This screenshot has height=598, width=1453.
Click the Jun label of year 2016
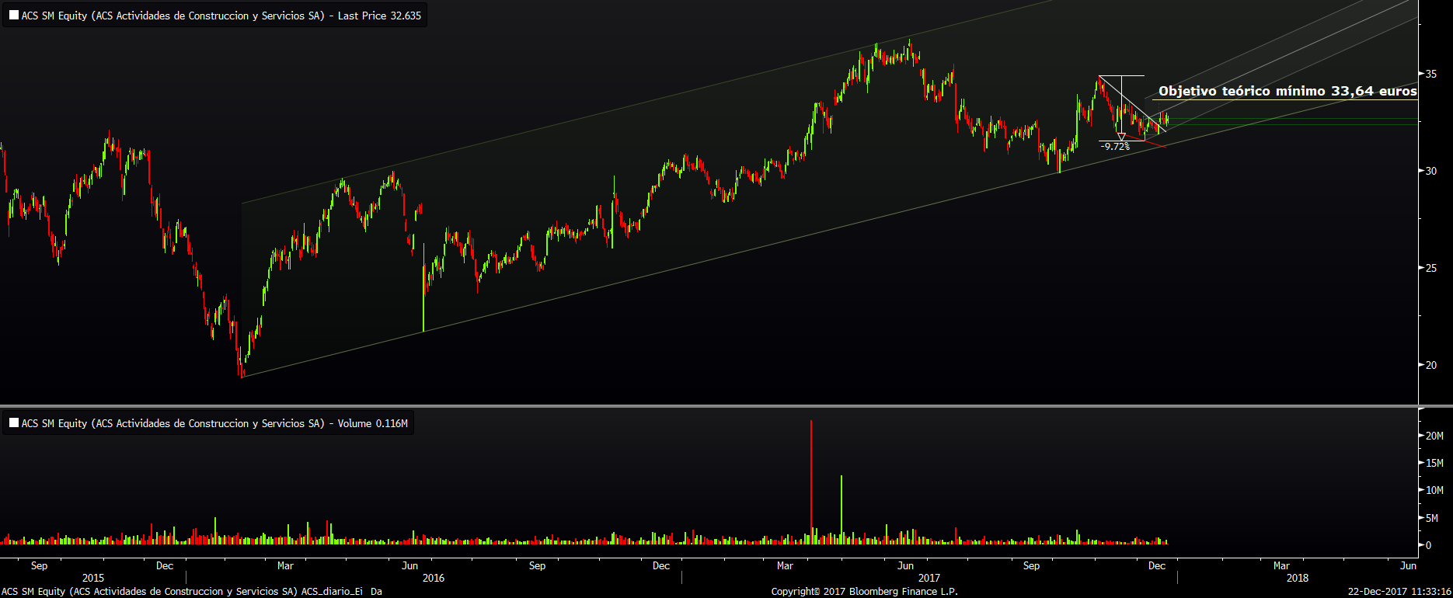click(409, 566)
